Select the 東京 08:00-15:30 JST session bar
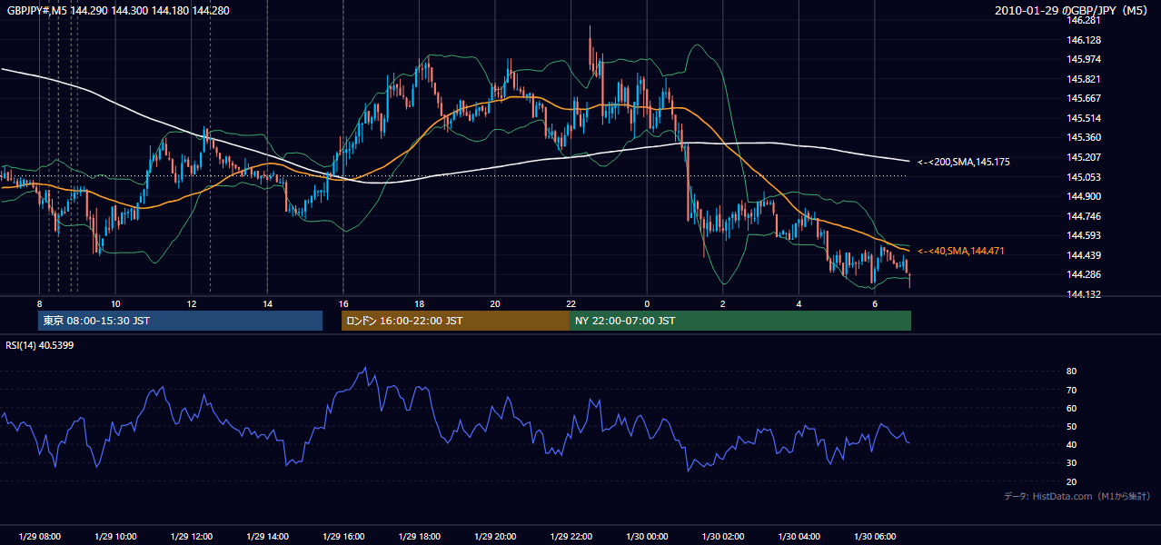Image resolution: width=1161 pixels, height=545 pixels. [x=180, y=321]
